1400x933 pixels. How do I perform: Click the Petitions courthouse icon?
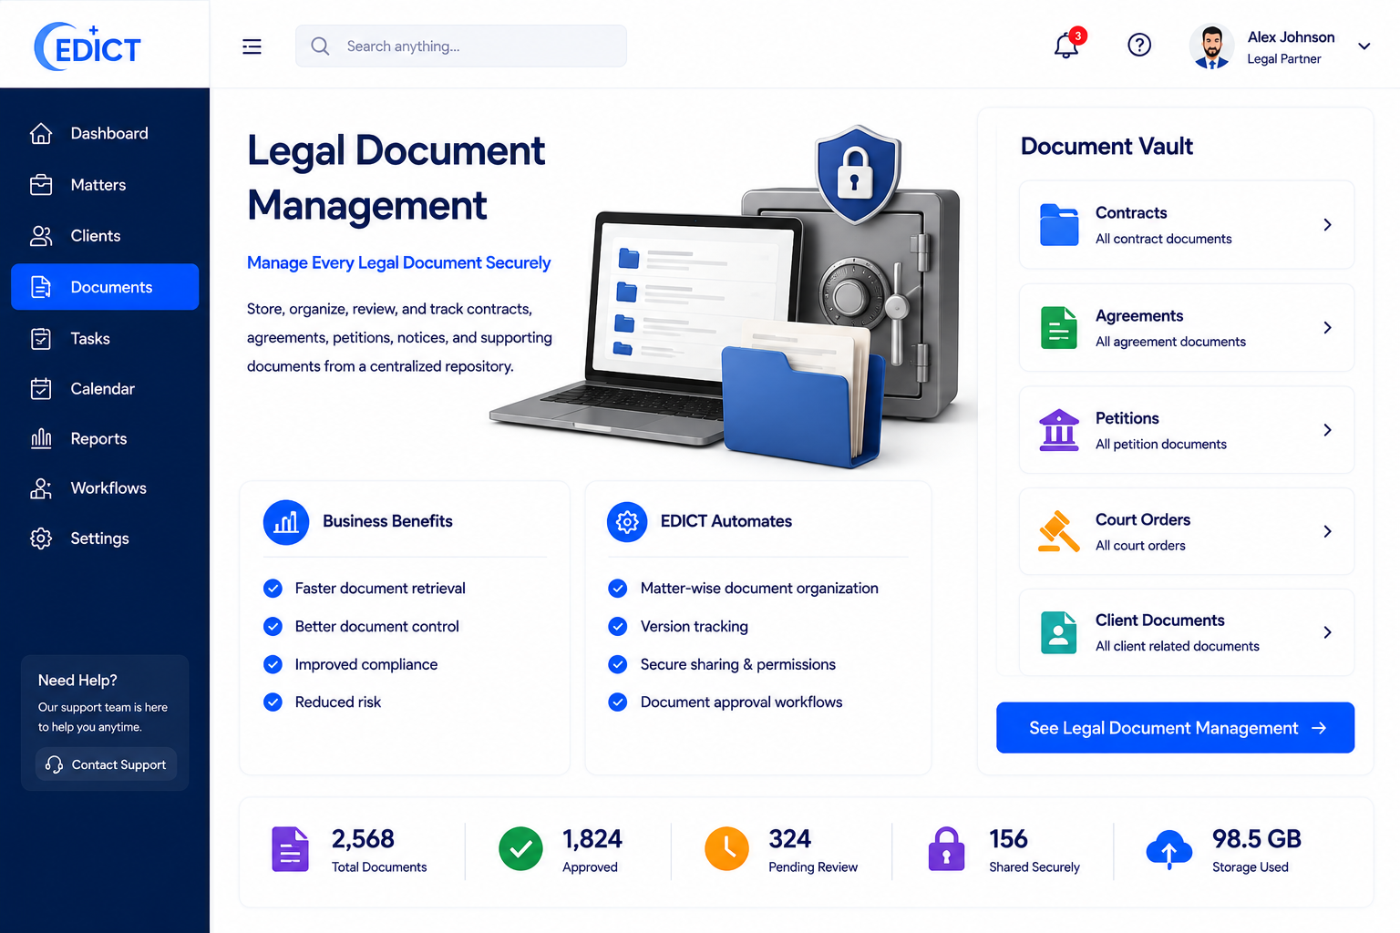point(1059,429)
